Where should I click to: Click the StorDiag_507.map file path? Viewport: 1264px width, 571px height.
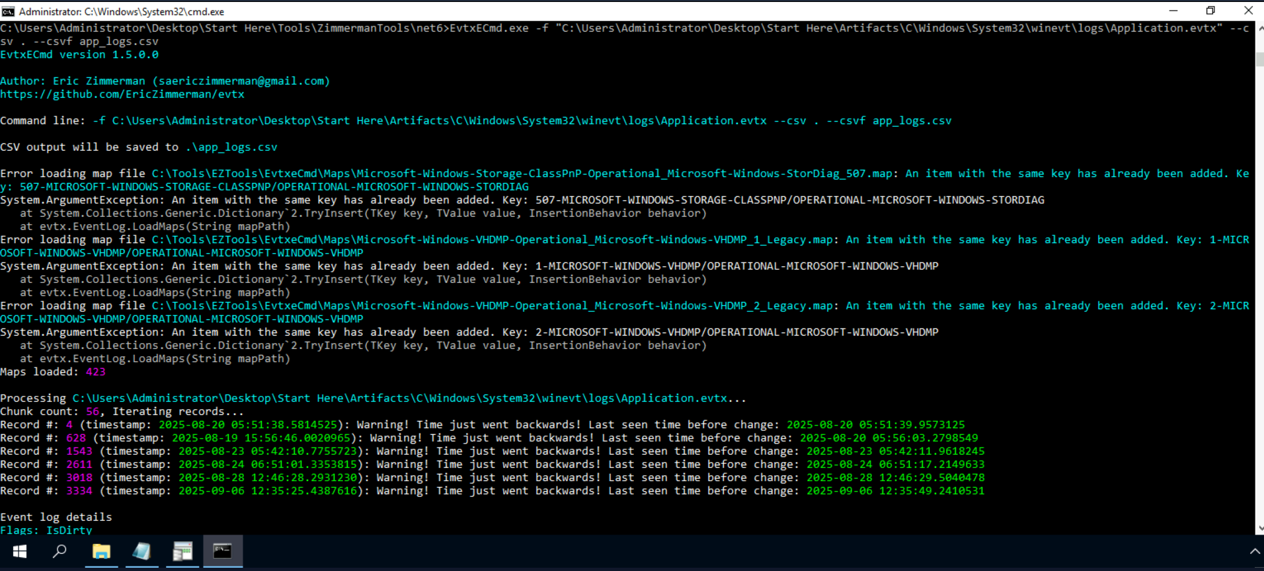tap(522, 173)
